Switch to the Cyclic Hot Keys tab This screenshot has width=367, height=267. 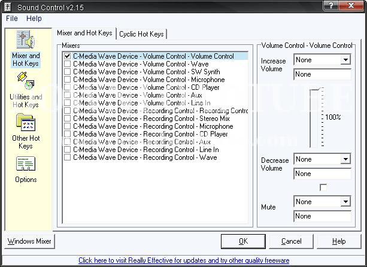pyautogui.click(x=141, y=34)
